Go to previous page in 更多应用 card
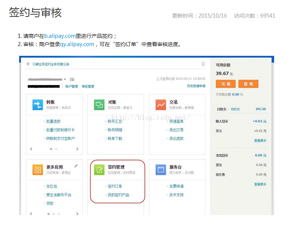 [31, 214]
